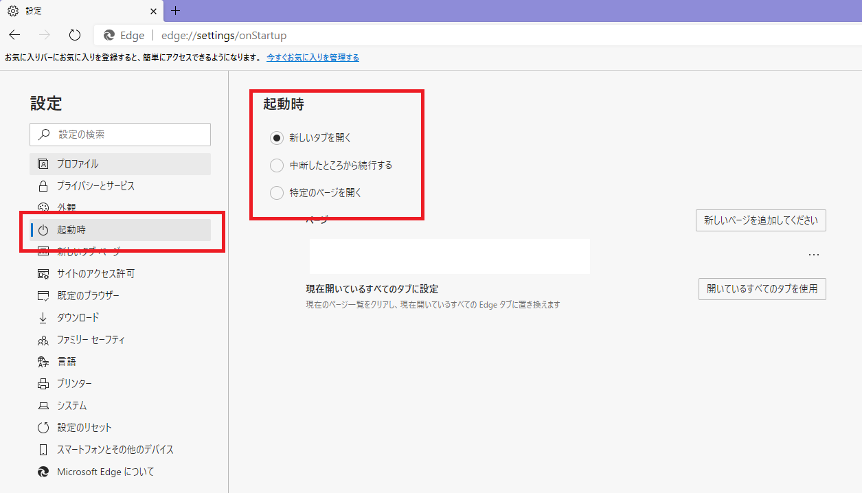Open サイトのアクセス許可 section

point(120,274)
